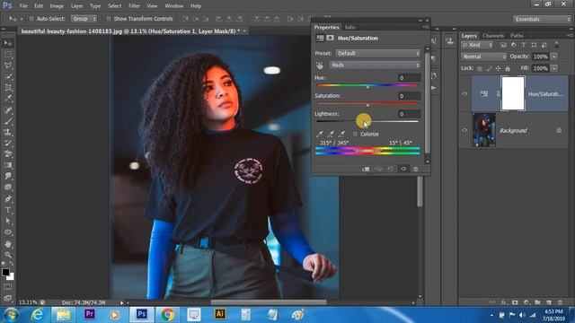Select the Eyedropper tool in the toolbox

pos(8,99)
